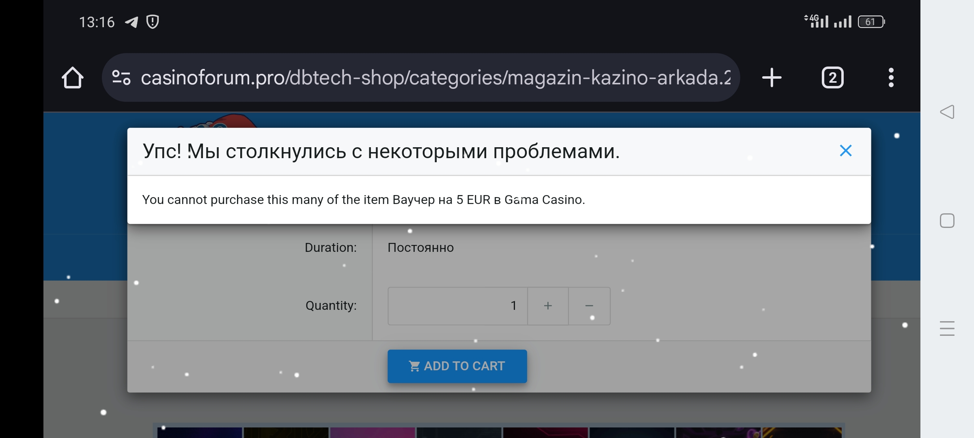Tap the 4G signal strength icon
The height and width of the screenshot is (438, 974).
(x=816, y=21)
